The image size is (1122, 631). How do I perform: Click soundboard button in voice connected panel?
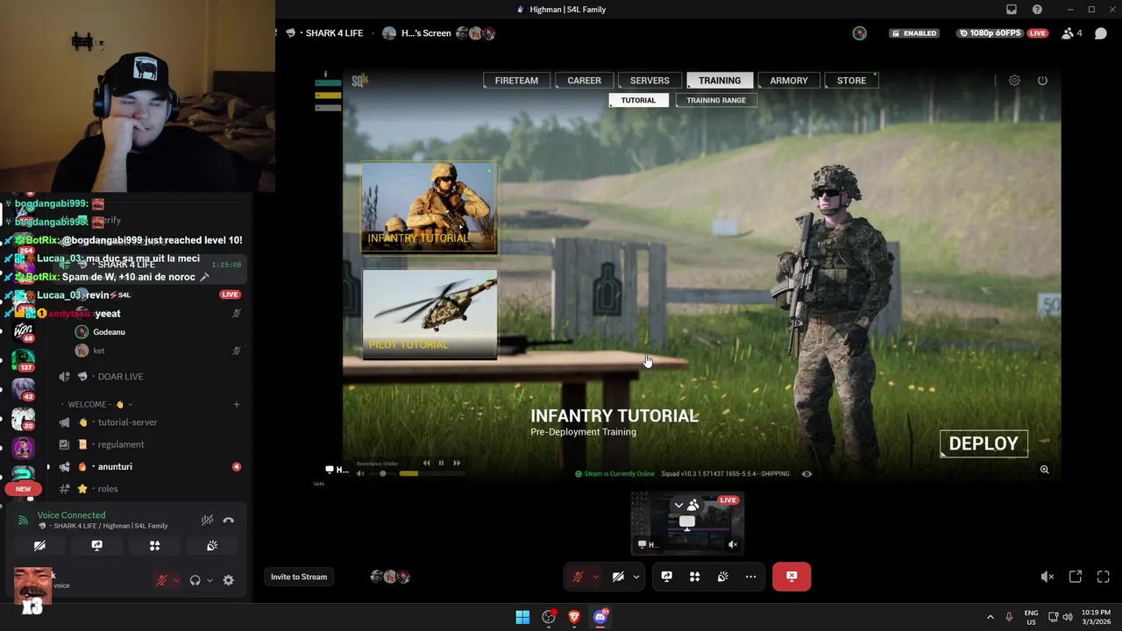pos(212,545)
